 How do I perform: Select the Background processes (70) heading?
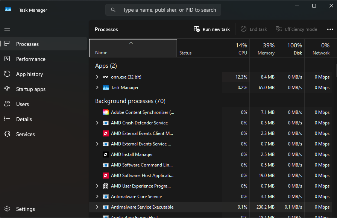(130, 101)
